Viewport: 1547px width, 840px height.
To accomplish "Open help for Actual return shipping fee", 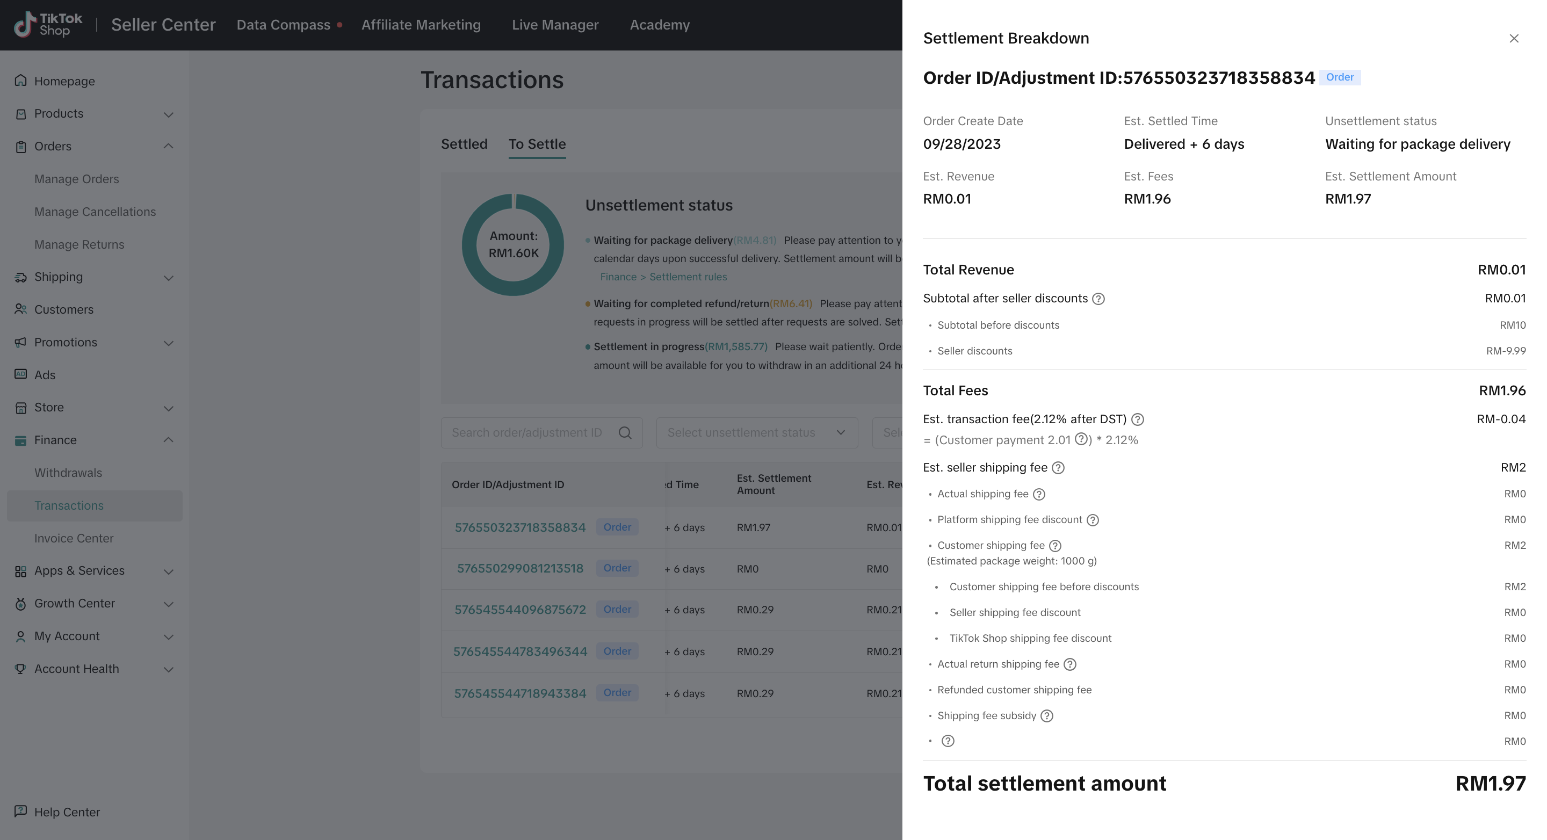I will (1069, 664).
